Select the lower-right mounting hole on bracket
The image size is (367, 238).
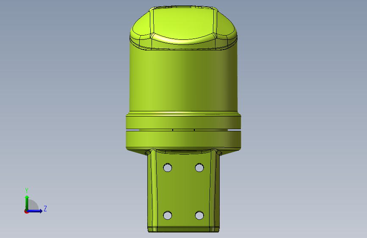tap(199, 215)
